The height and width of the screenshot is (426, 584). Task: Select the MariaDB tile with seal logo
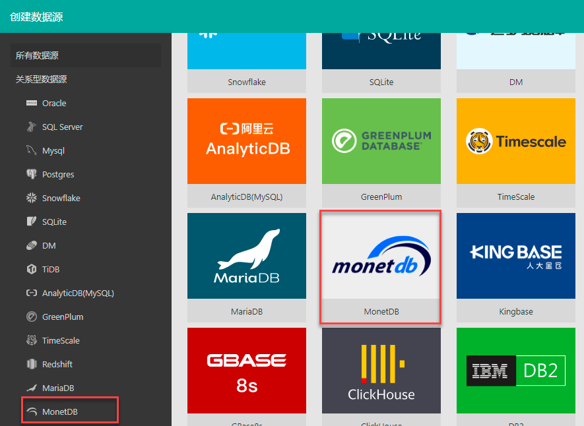pyautogui.click(x=246, y=256)
